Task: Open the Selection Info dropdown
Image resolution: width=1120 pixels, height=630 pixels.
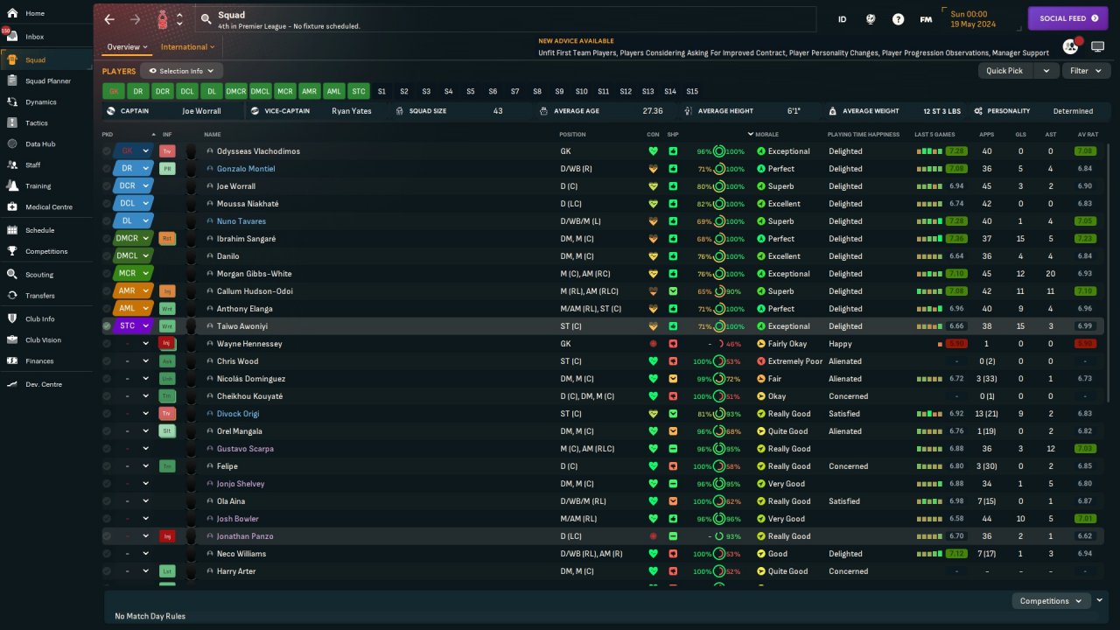Action: tap(182, 71)
